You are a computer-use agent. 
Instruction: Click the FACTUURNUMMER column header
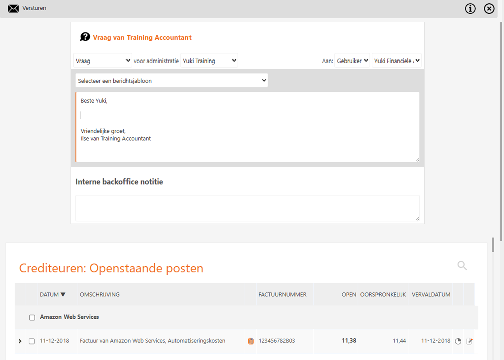[x=283, y=294]
